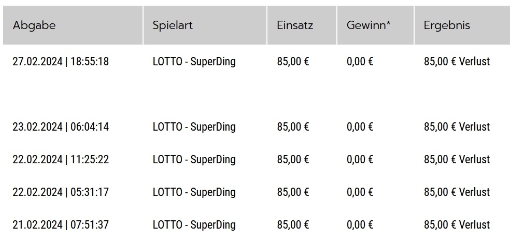Select the 23.02.2024 | 06:04:14 entry
This screenshot has height=240, width=510.
tap(61, 127)
